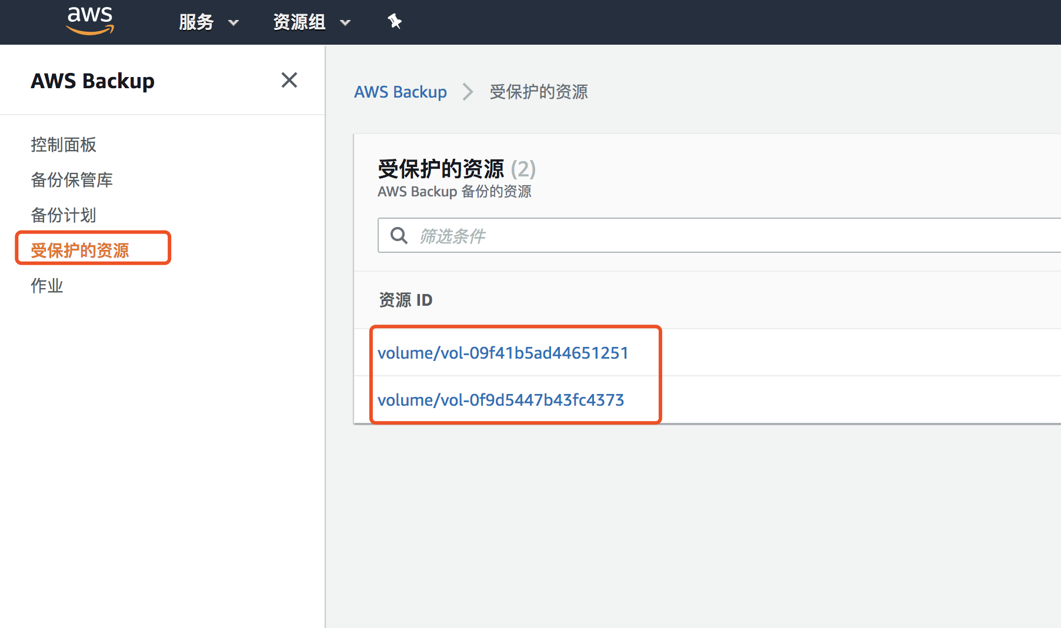This screenshot has height=628, width=1061.
Task: Open volume/vol-0f9d5447b43fc4373 resource link
Action: point(501,400)
